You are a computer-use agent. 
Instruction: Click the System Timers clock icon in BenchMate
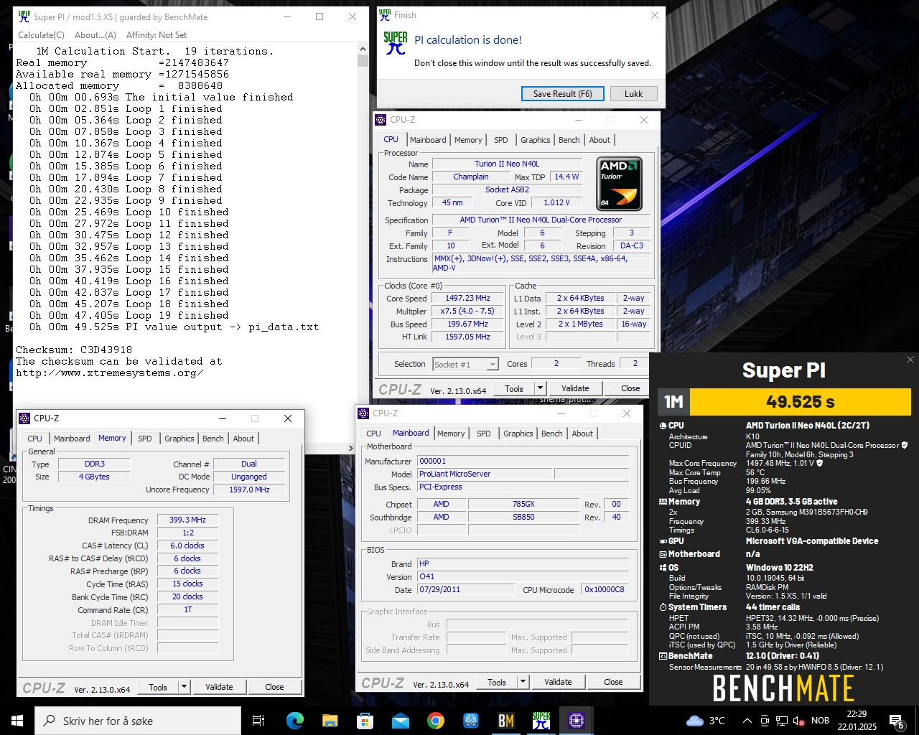[663, 607]
